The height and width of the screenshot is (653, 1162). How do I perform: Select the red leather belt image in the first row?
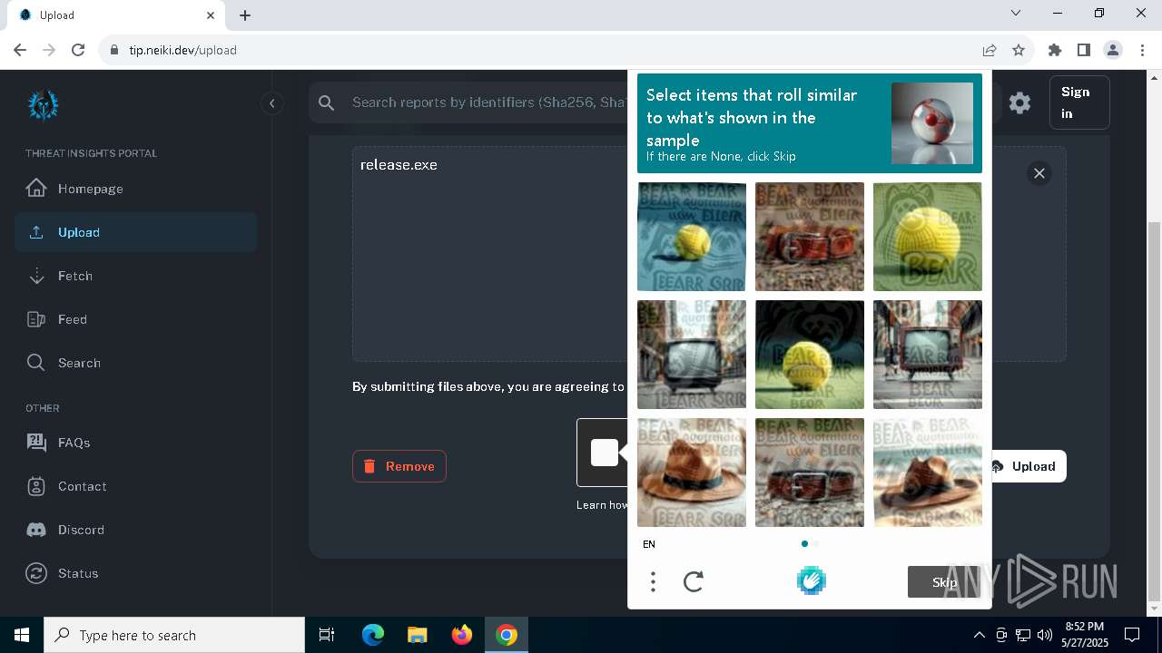coord(810,237)
